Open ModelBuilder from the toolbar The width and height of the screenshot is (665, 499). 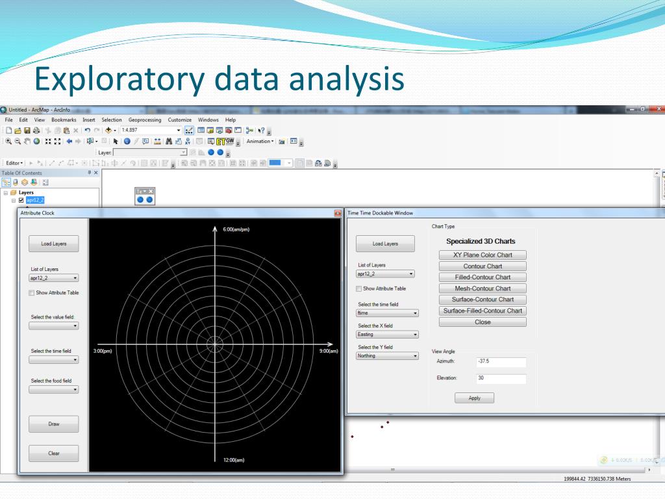(249, 131)
